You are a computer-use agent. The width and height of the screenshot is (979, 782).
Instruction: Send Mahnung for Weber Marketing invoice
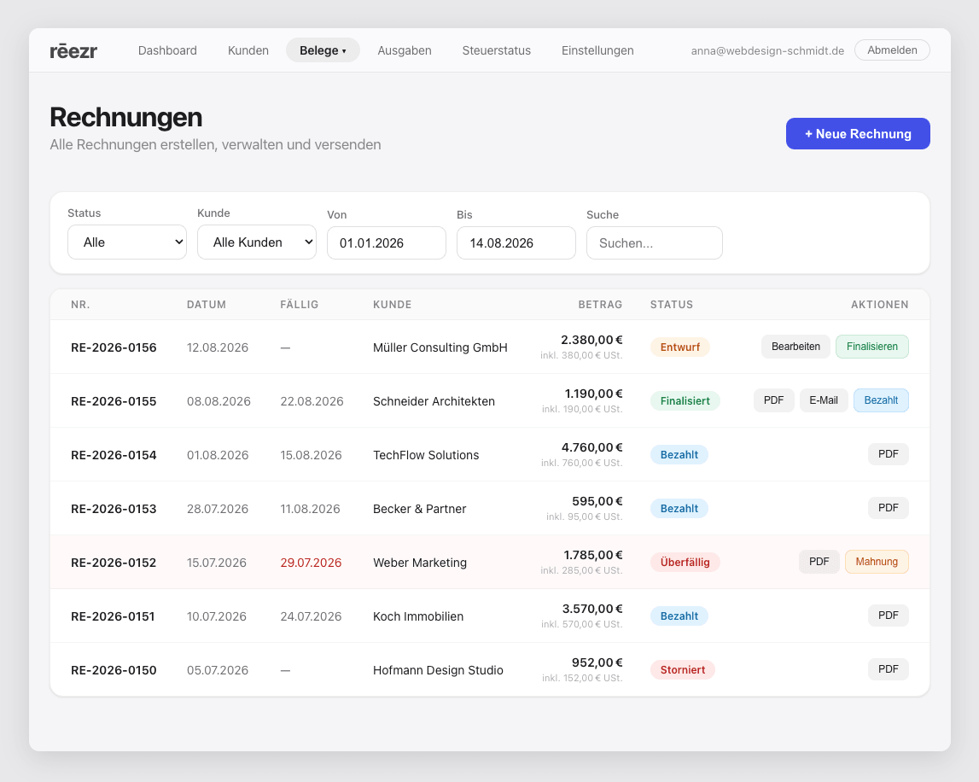coord(877,562)
